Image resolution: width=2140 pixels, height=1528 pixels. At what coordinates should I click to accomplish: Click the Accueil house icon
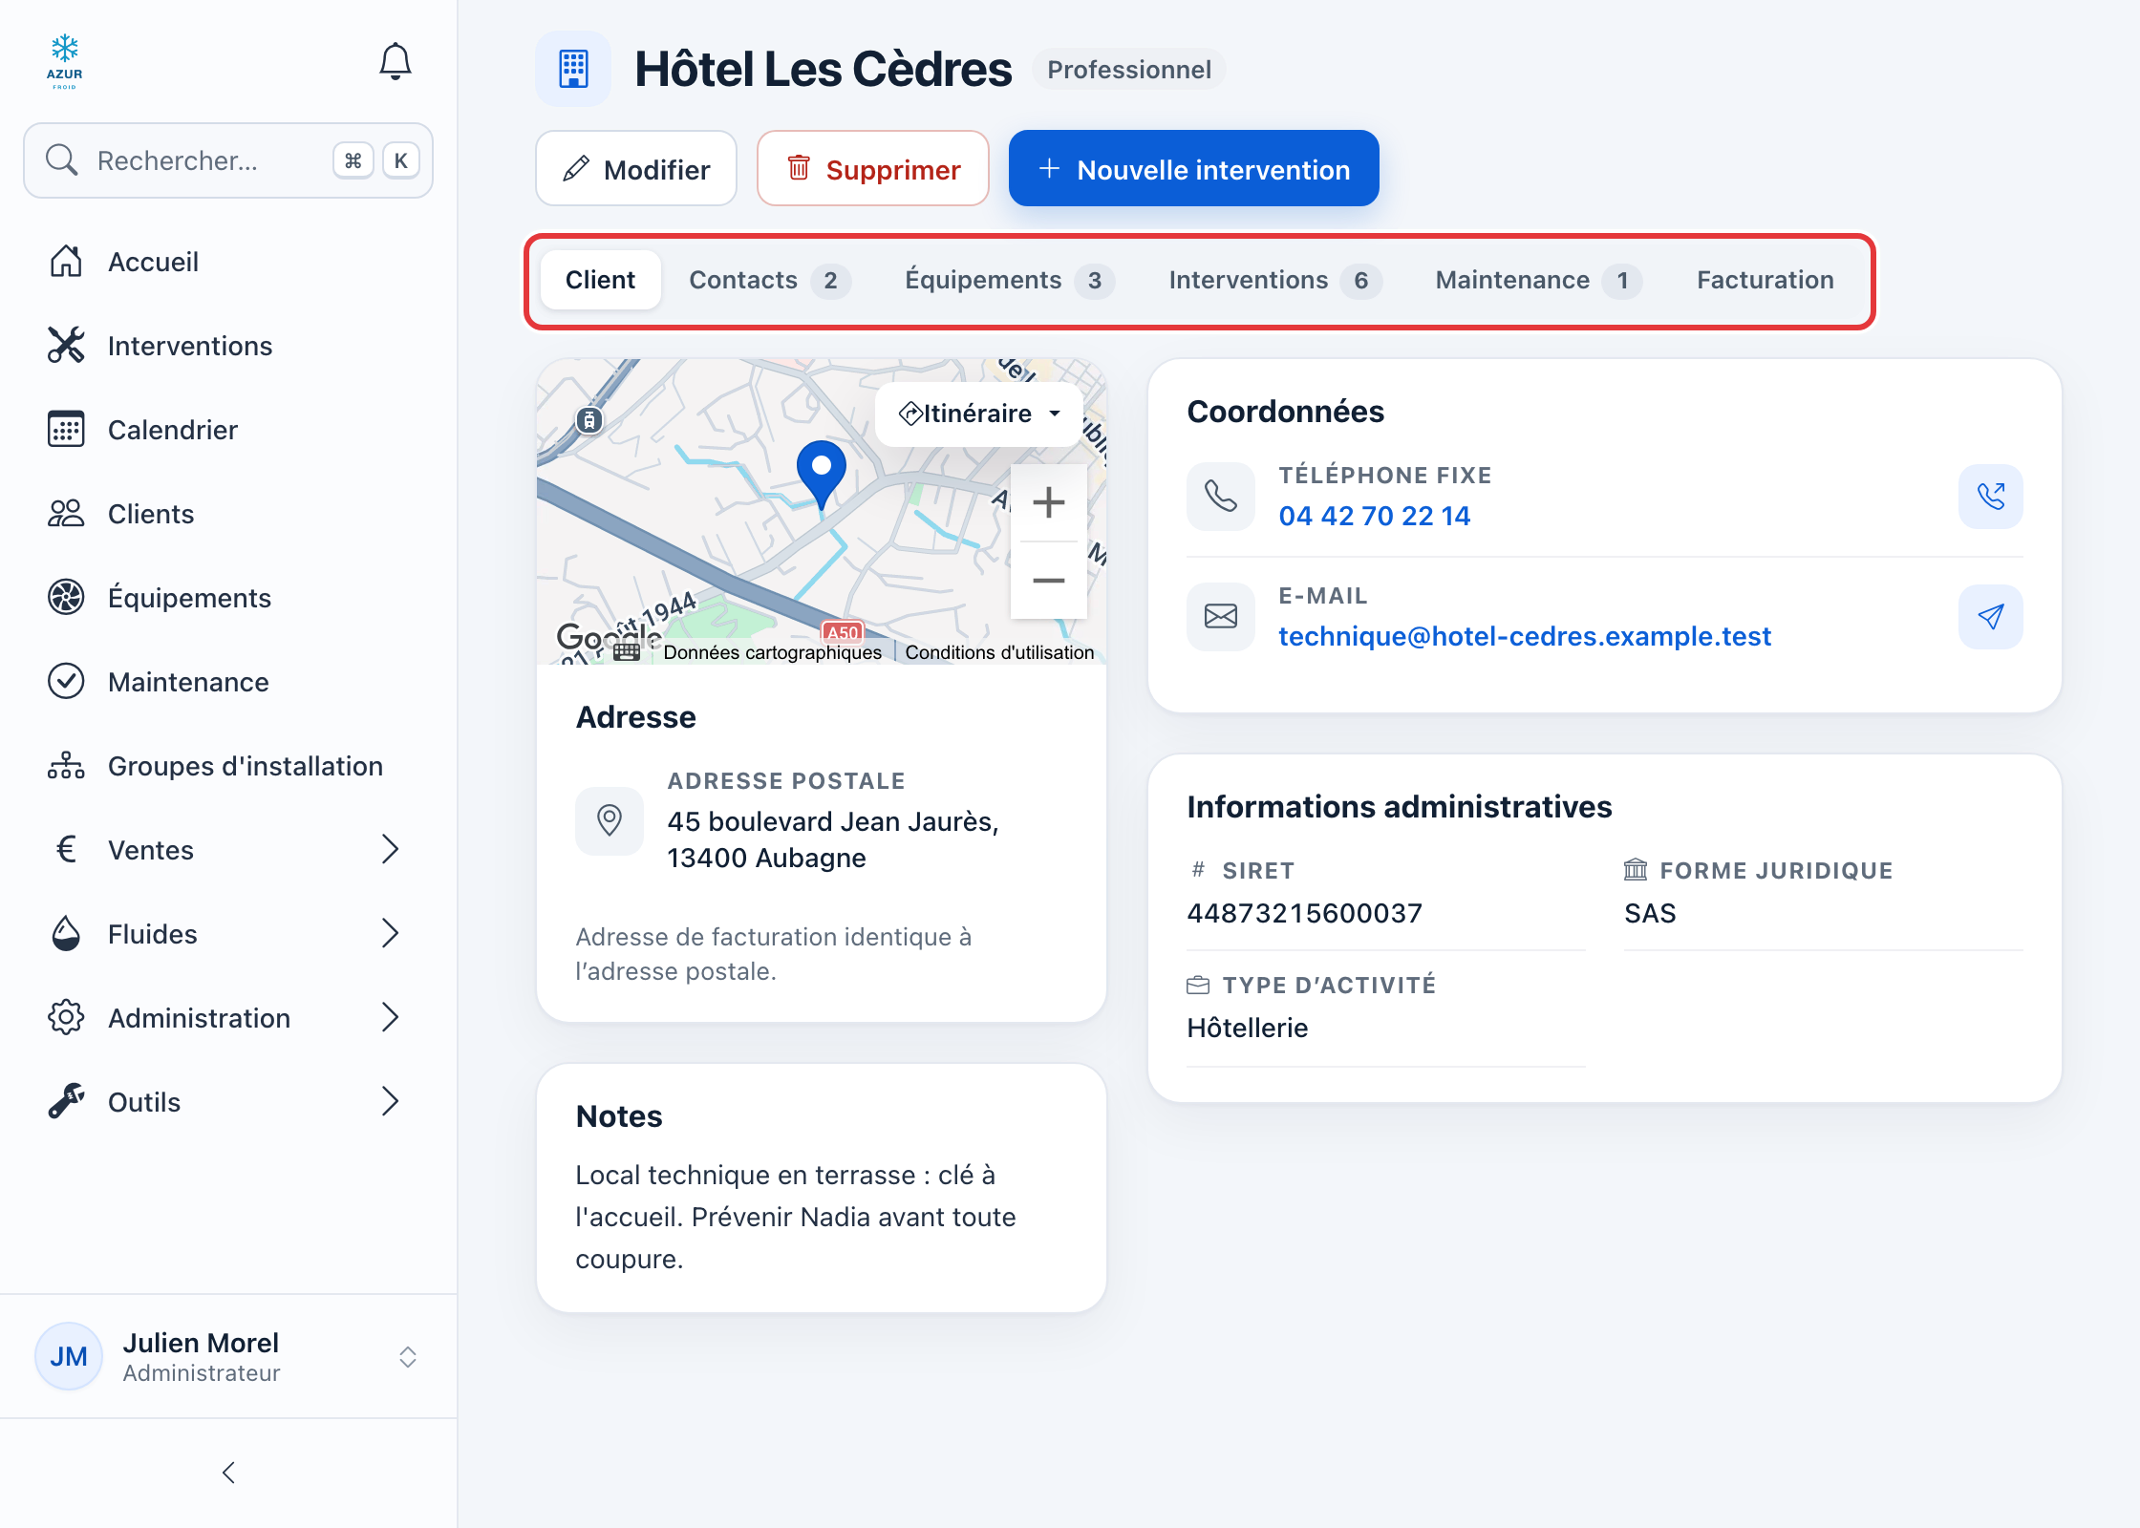pos(66,261)
